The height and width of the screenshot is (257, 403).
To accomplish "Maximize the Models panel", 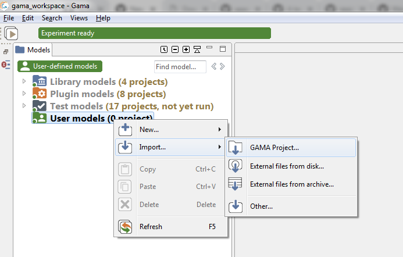I will pos(223,49).
